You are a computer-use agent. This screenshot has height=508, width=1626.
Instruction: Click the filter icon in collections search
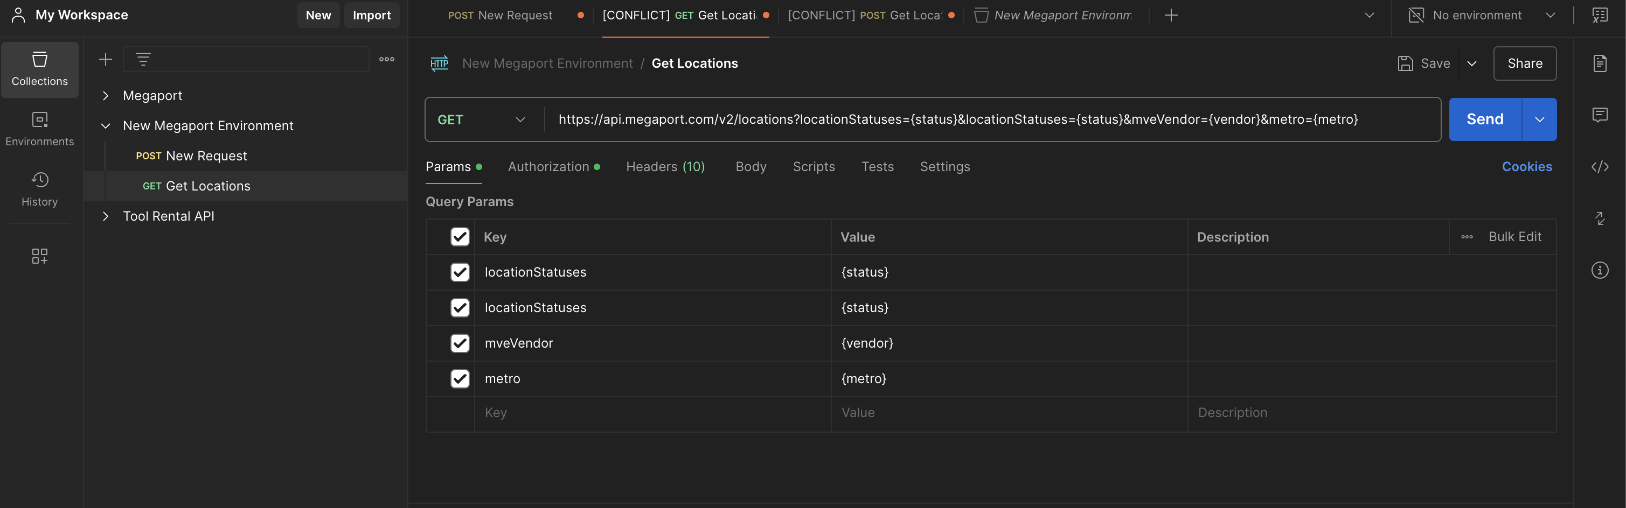[143, 59]
